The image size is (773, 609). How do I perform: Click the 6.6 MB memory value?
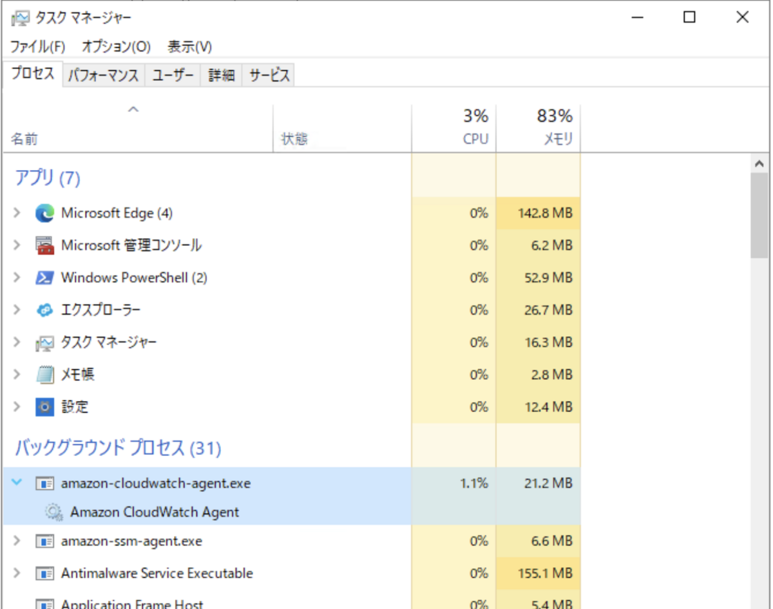coord(553,541)
